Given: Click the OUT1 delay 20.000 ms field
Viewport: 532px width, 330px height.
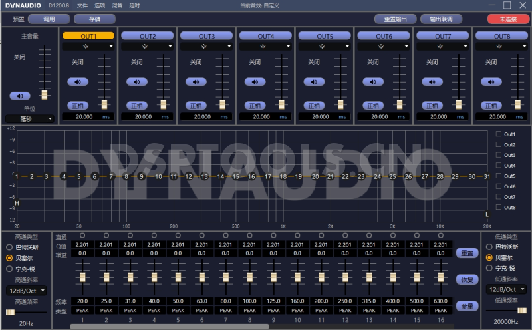Looking at the screenshot, I should (88, 117).
